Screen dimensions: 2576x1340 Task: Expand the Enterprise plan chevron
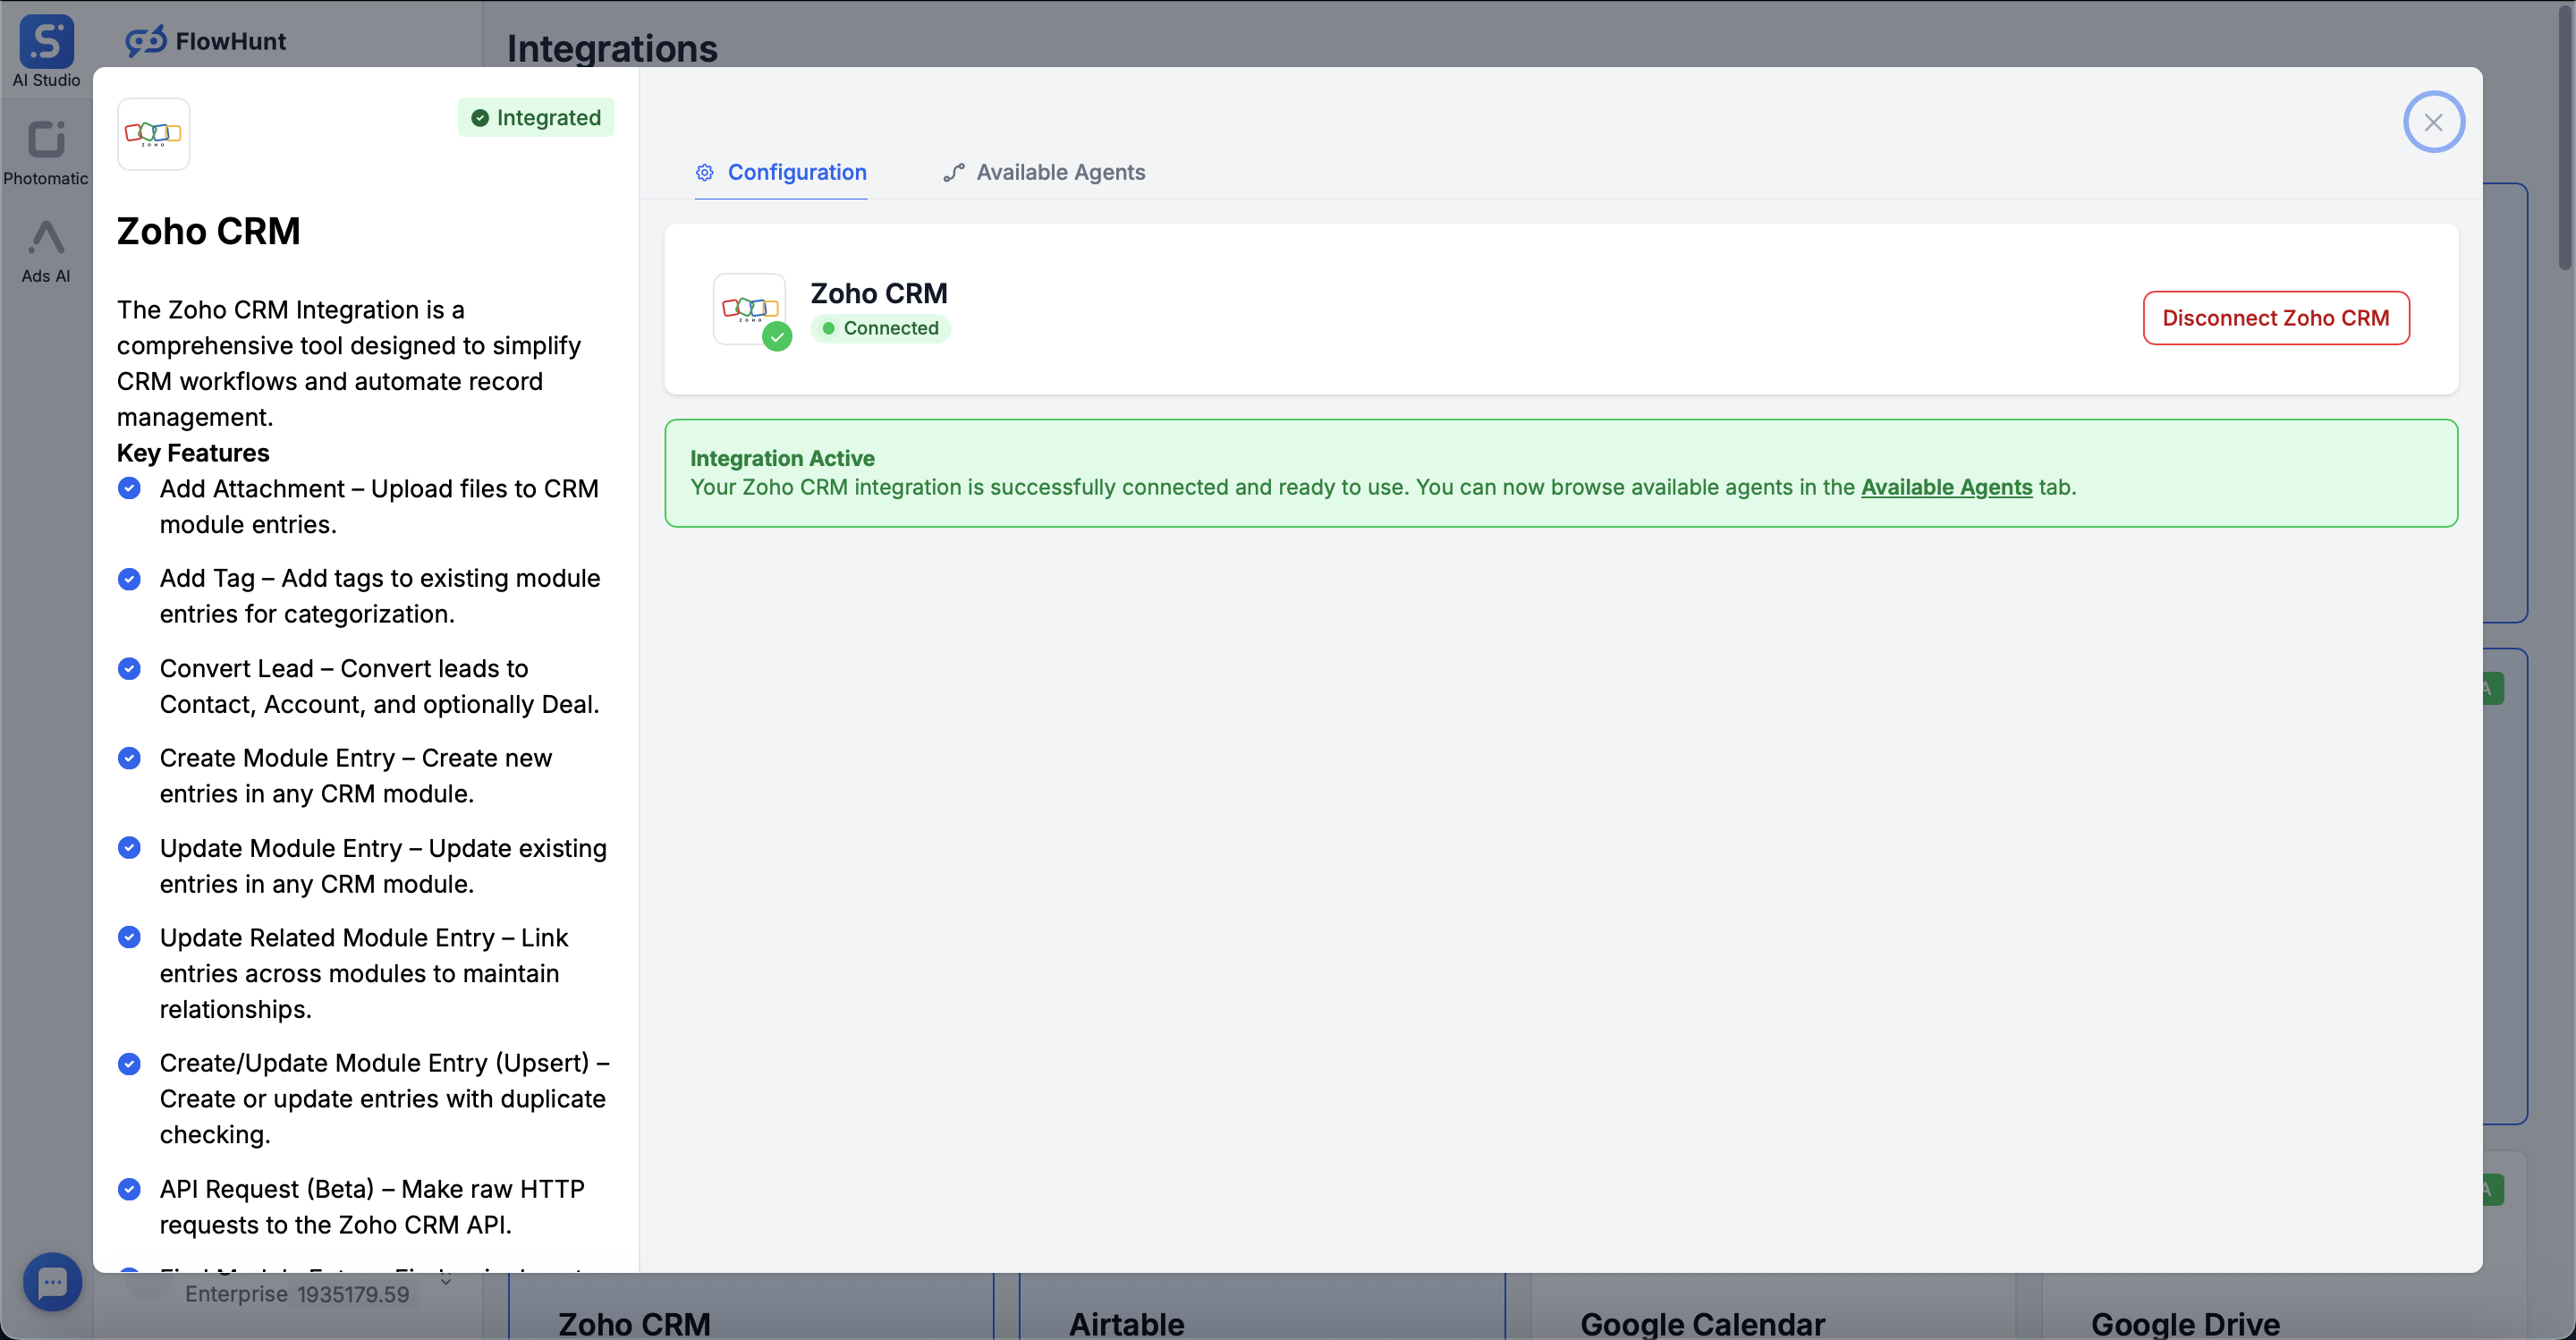446,1283
